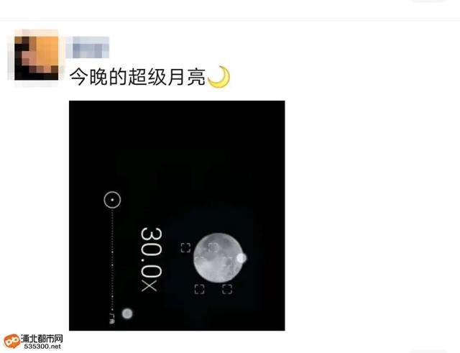Viewport: 460px width, 353px height.
Task: Click the small bright dot on the moon's edge
Action: 241,258
